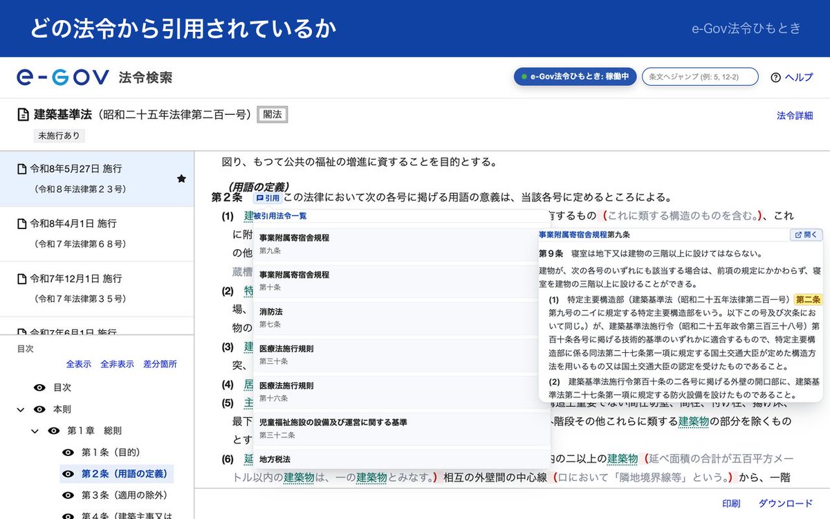Click 被引用法令一覧 popup heading

(280, 216)
